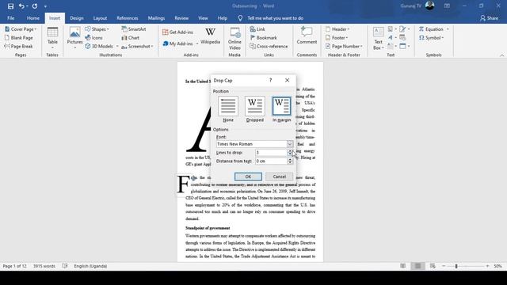Click the zoom in plus button

pos(487,266)
